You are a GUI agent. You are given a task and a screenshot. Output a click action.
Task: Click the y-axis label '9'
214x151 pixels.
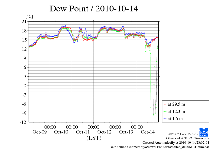tap(25, 58)
